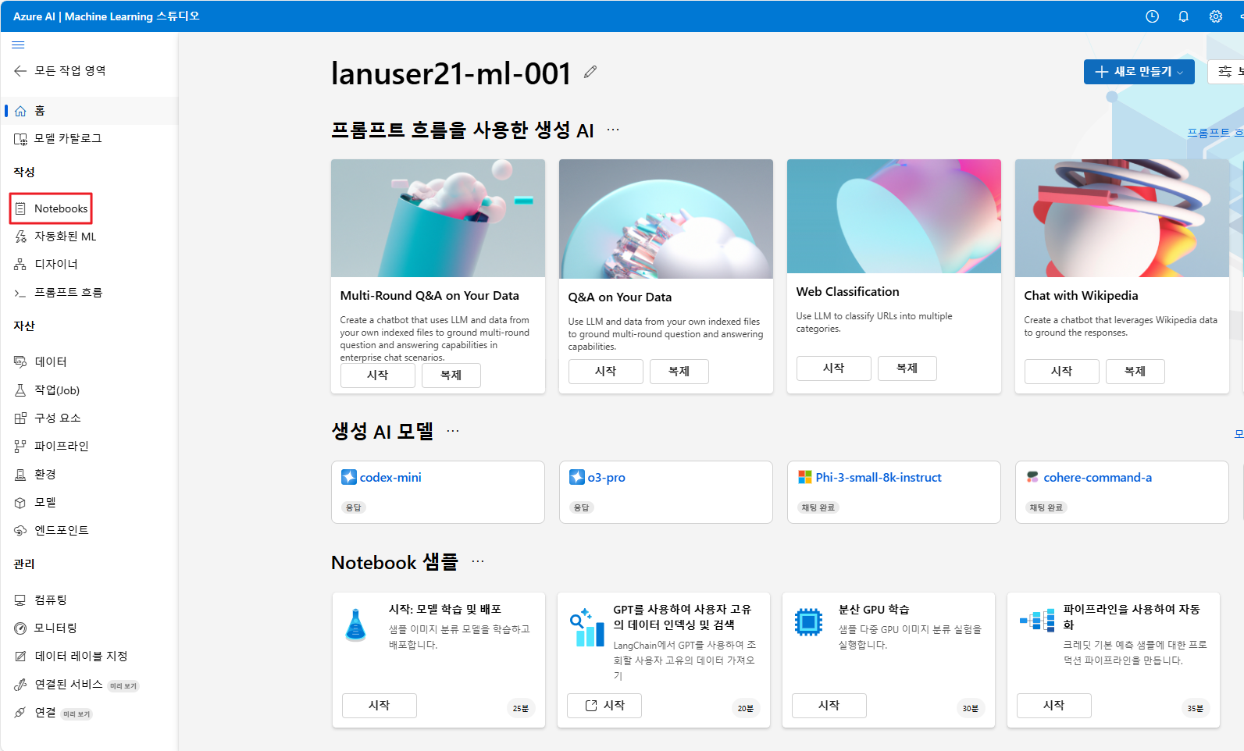This screenshot has width=1244, height=751.
Task: Click the 구성 요소 icon
Action: [x=20, y=418]
